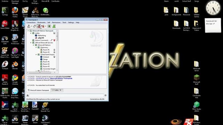Open the Connections menu
Image resolution: width=223 pixels, height=125 pixels.
(31, 22)
